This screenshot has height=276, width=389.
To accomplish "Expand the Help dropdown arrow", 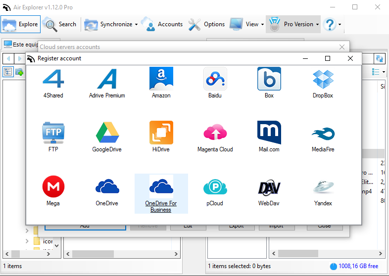I will click(340, 24).
